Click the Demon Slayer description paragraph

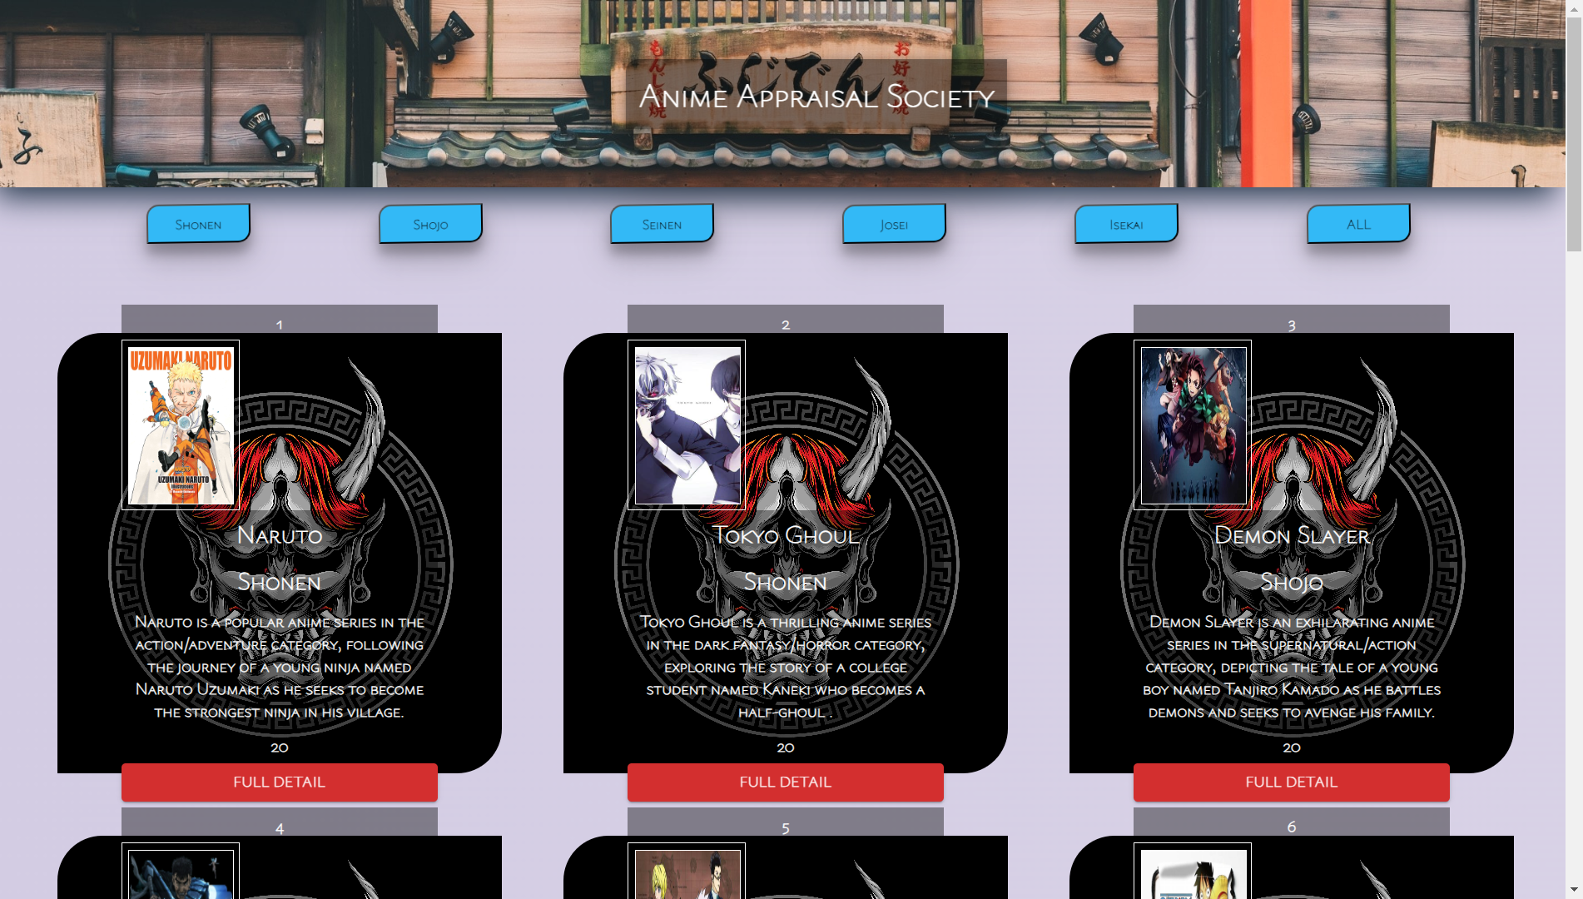(x=1292, y=668)
